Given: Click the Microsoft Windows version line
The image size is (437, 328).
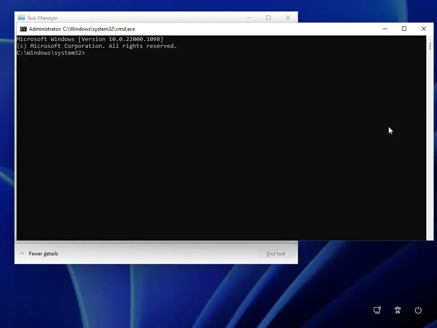Looking at the screenshot, I should pyautogui.click(x=90, y=39).
